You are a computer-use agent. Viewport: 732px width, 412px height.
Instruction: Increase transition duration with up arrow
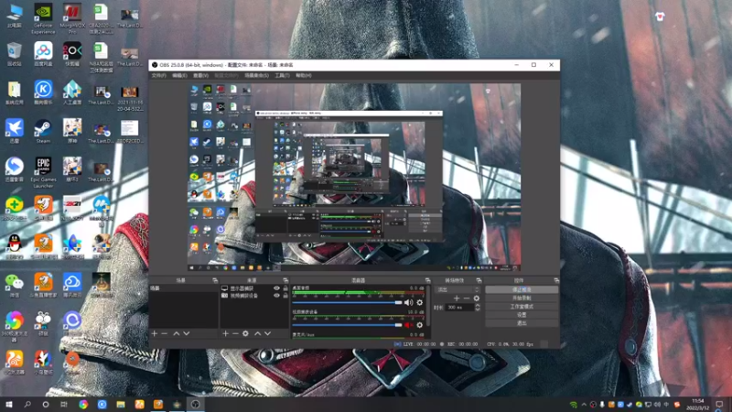pyautogui.click(x=477, y=306)
